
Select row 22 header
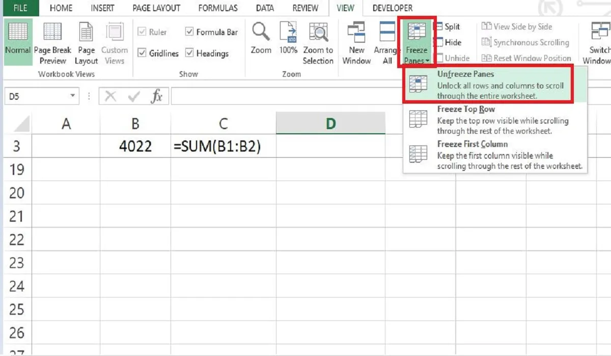(x=17, y=240)
